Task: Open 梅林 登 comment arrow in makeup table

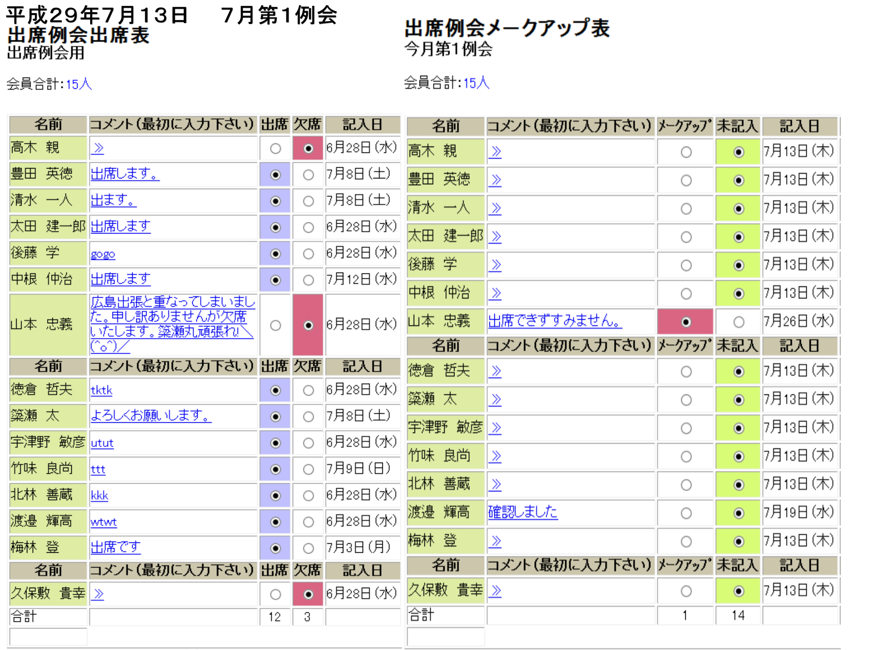Action: [x=495, y=542]
